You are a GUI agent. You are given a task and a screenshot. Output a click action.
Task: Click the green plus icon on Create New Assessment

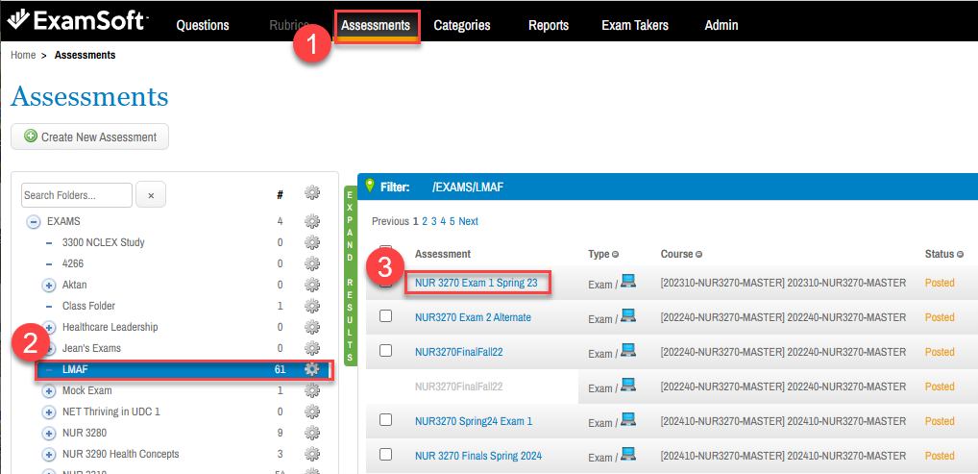[30, 137]
